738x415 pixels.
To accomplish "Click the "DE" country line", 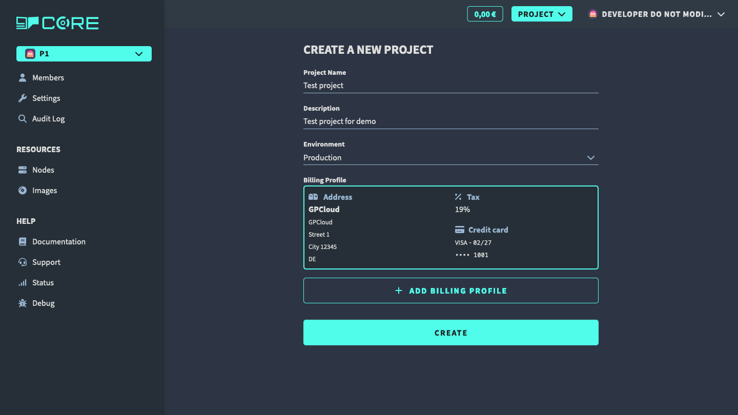I will [x=312, y=259].
